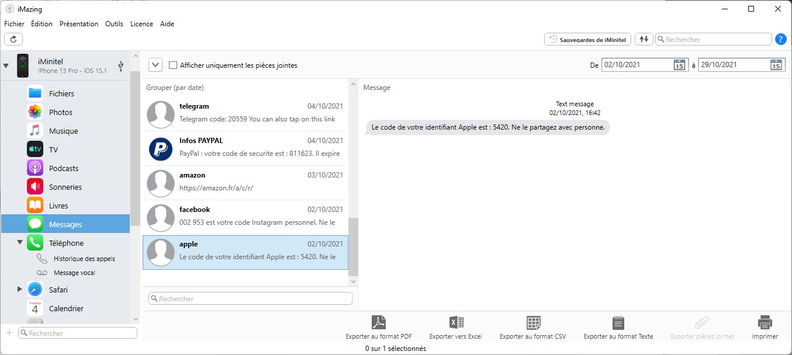Export messages with the PDF icon
792x355 pixels.
[x=379, y=322]
